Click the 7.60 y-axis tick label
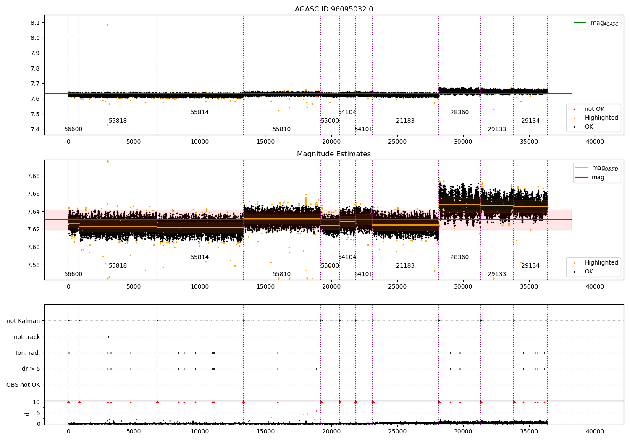The image size is (630, 441). click(x=34, y=247)
